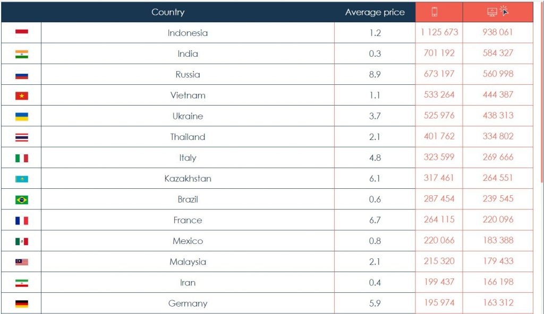Select Iran's average price cell 0.4
544x314 pixels.
375,283
